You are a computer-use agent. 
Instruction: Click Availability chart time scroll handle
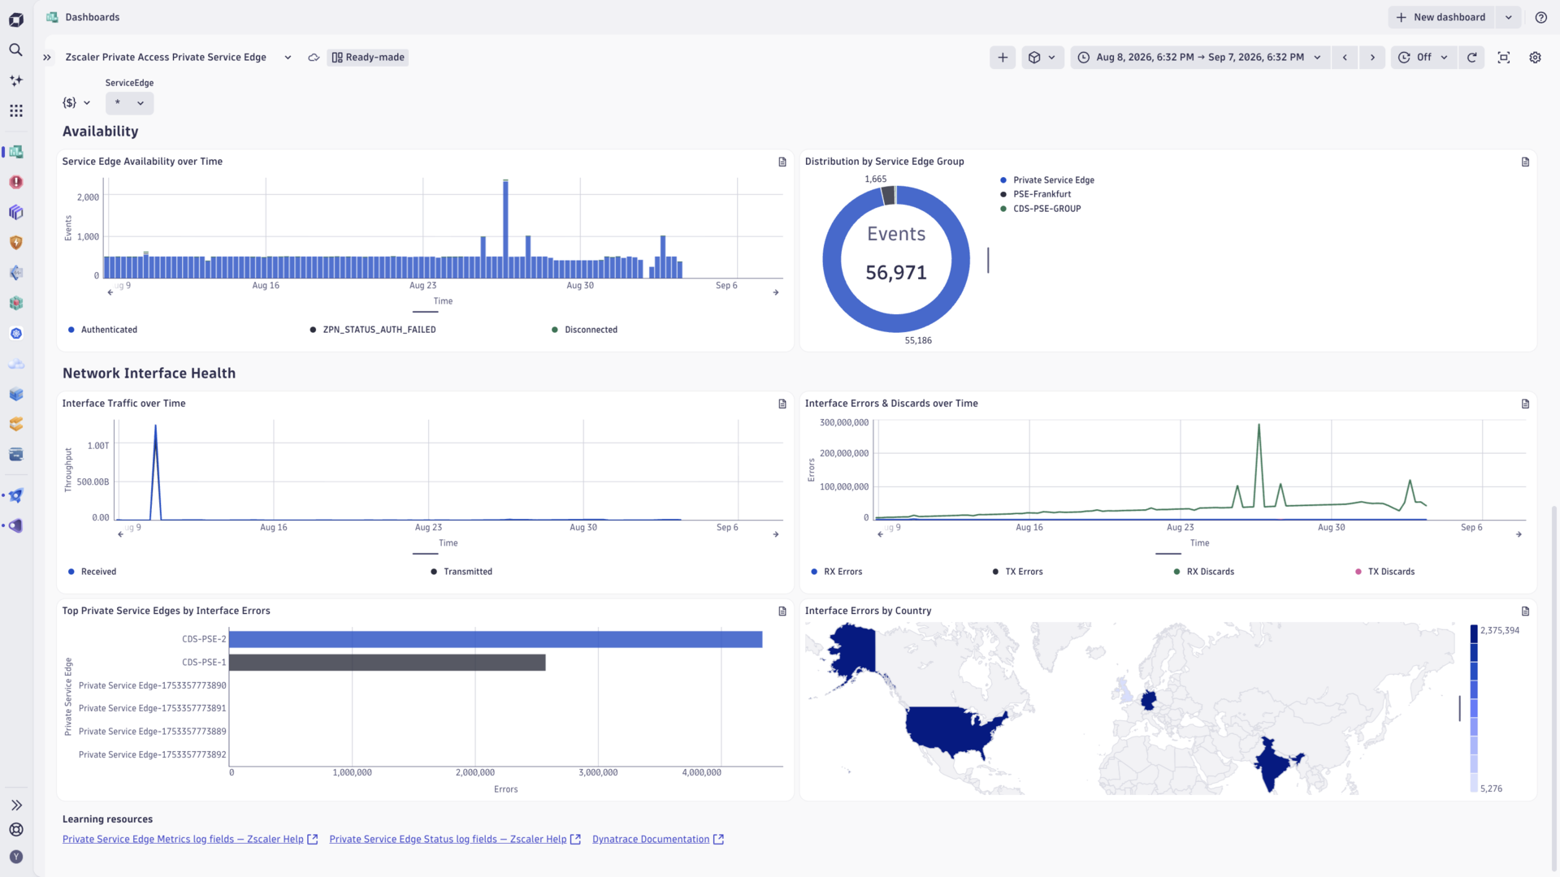tap(425, 312)
